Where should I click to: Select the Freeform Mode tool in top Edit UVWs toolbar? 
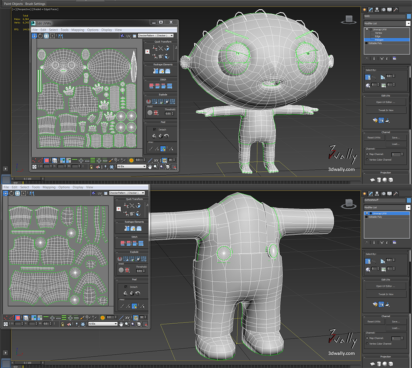[x=53, y=36]
